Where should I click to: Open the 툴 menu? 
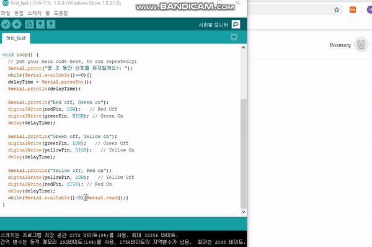pyautogui.click(x=48, y=13)
